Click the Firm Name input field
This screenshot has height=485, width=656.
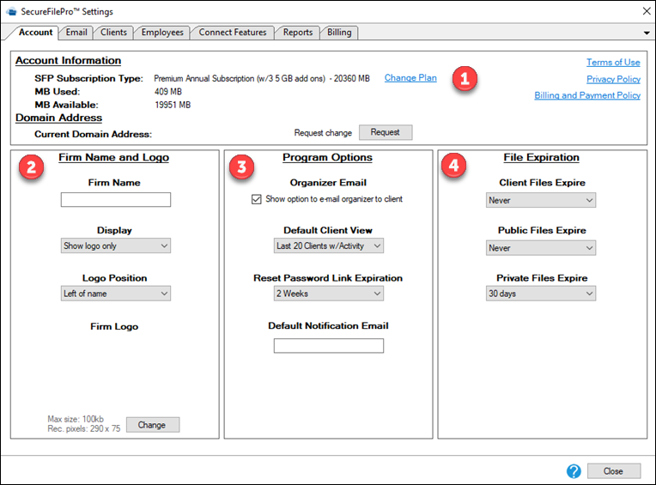coord(115,199)
